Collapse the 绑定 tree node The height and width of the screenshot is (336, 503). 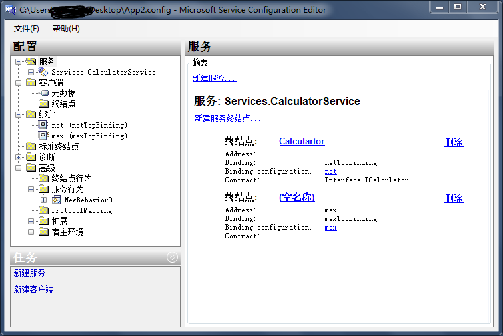coord(18,114)
